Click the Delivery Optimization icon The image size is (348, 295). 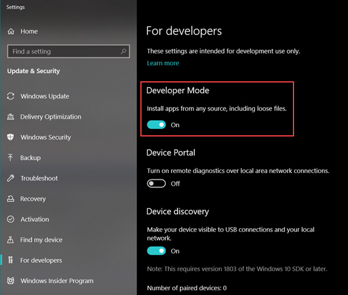[x=10, y=117]
